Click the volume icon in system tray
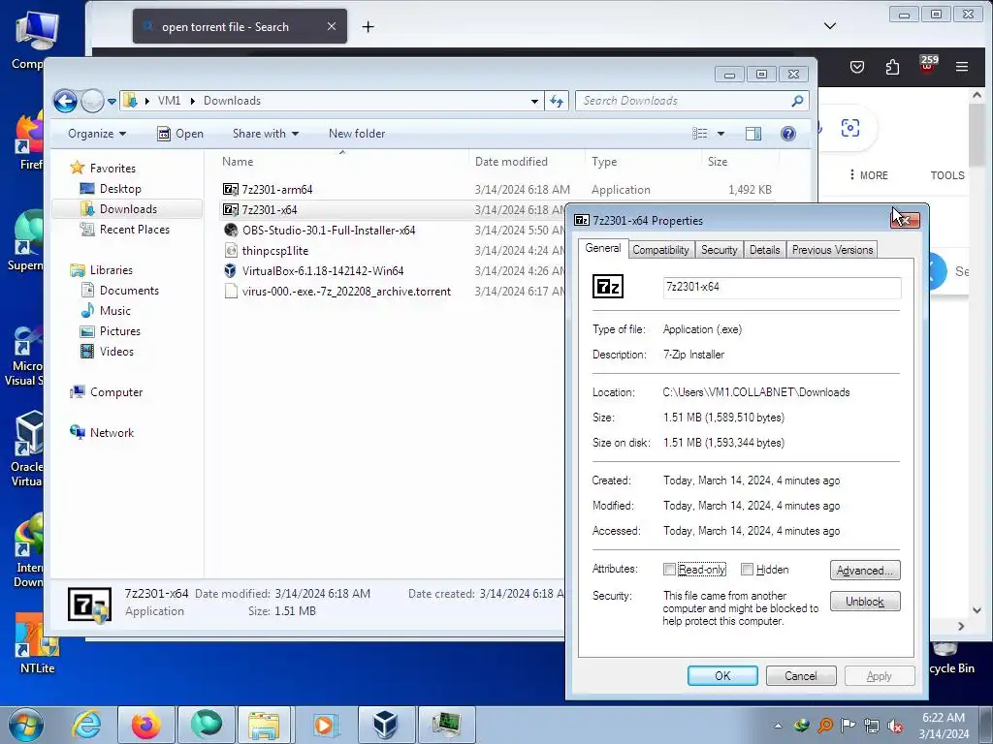 (x=895, y=727)
